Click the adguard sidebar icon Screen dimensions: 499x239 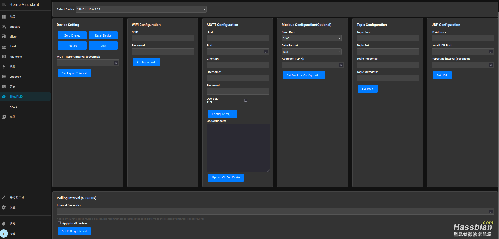point(4,27)
